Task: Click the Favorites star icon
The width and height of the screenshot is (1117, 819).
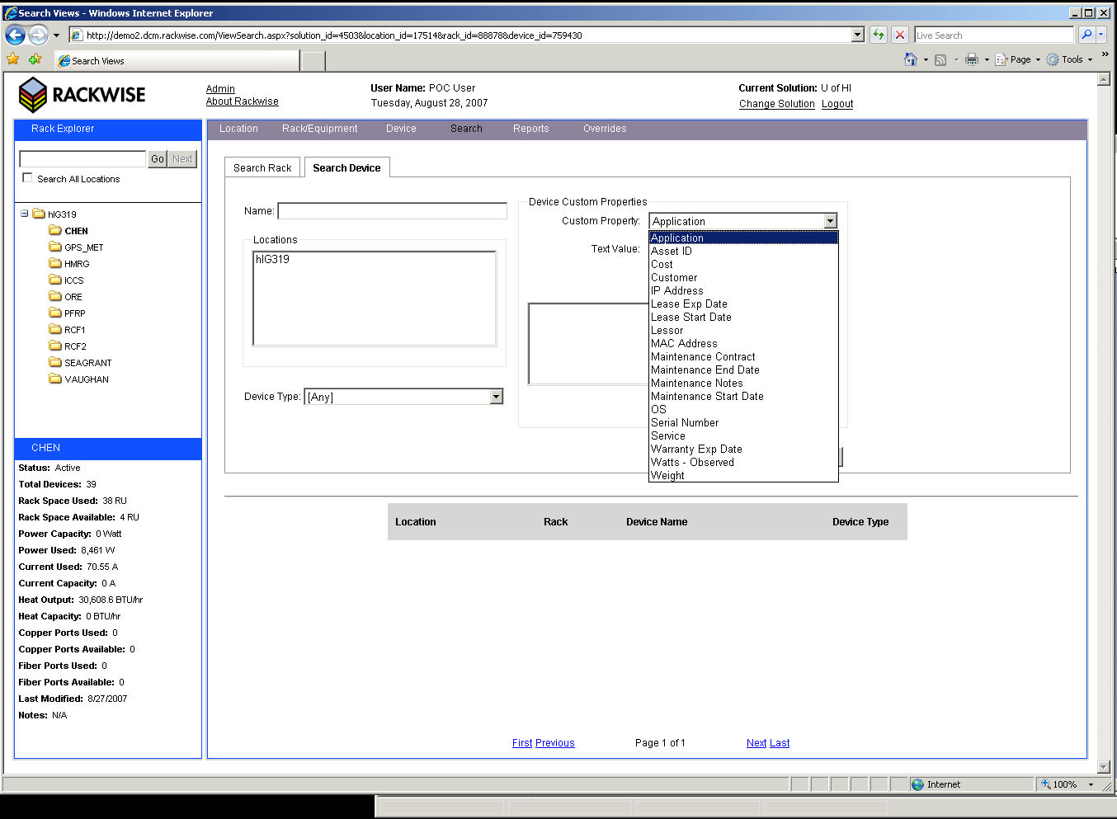Action: (13, 59)
